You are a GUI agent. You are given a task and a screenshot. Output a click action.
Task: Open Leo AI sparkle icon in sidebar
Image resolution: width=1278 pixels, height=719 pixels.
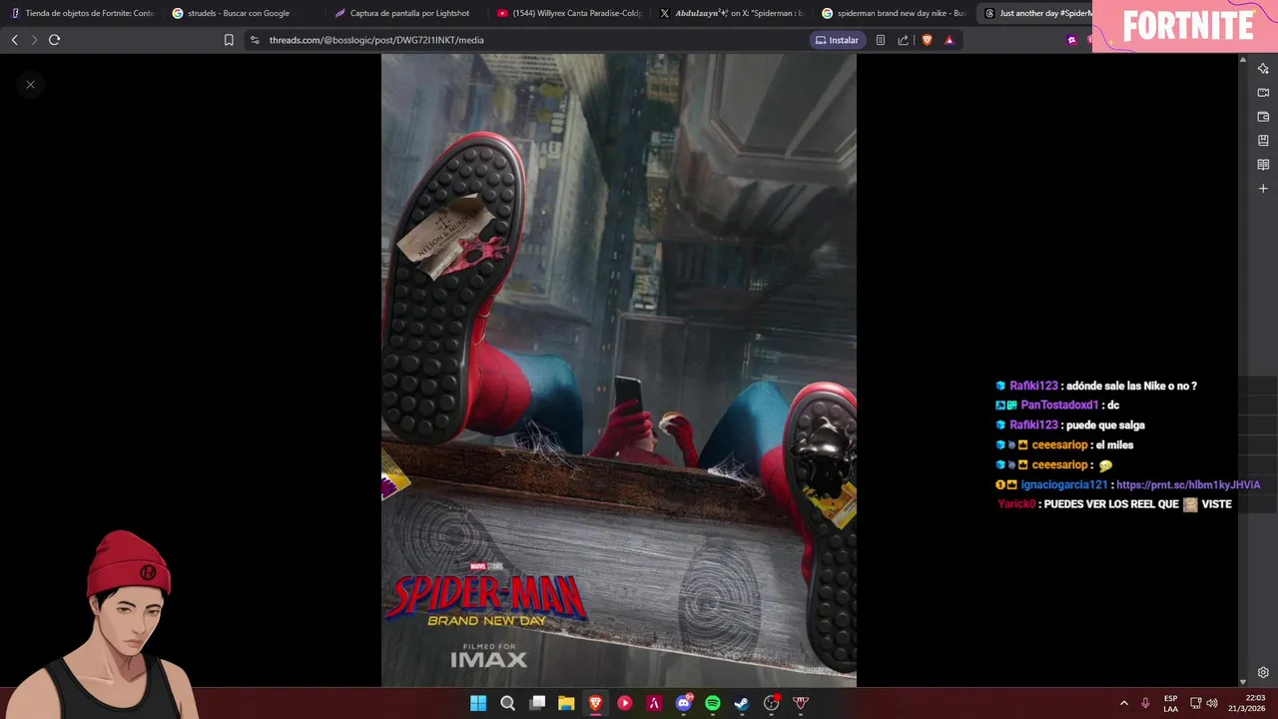pyautogui.click(x=1263, y=69)
